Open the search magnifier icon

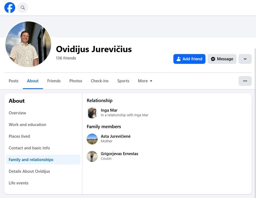coord(23,8)
